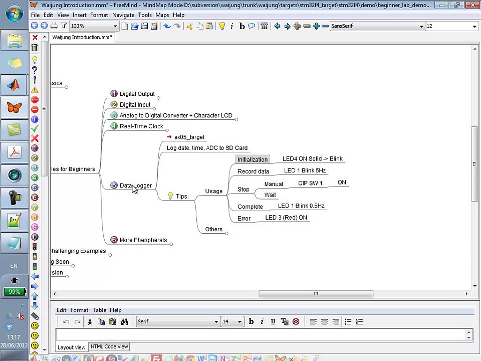Open a file with folder icon
The image size is (481, 361).
pos(134,26)
